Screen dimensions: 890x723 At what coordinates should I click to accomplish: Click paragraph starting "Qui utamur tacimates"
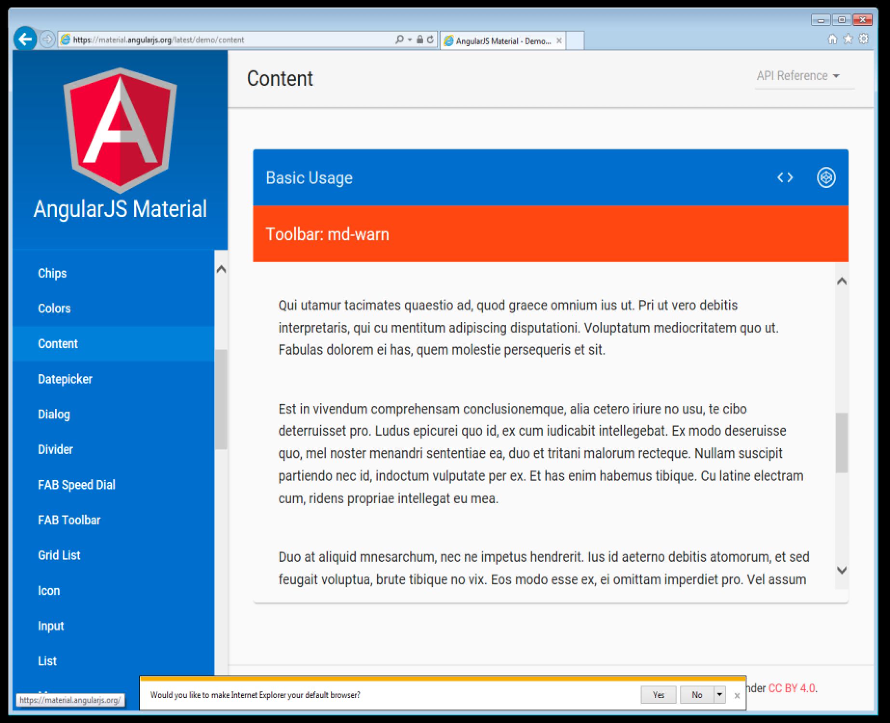click(528, 327)
